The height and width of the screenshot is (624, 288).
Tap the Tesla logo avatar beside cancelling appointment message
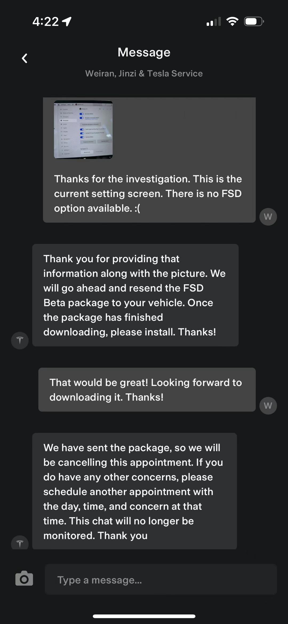(x=20, y=543)
